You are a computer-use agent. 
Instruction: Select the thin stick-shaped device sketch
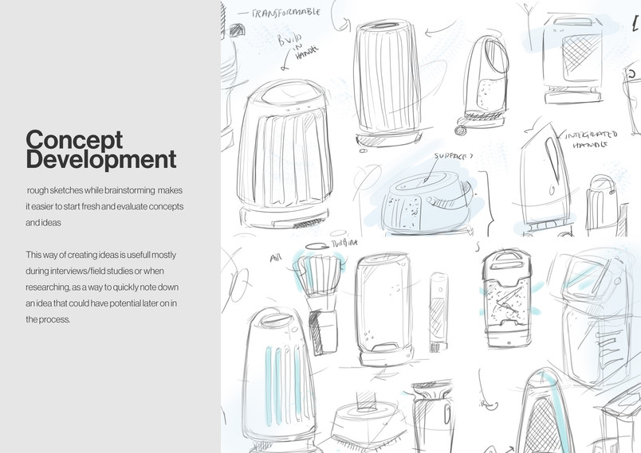pos(438,312)
